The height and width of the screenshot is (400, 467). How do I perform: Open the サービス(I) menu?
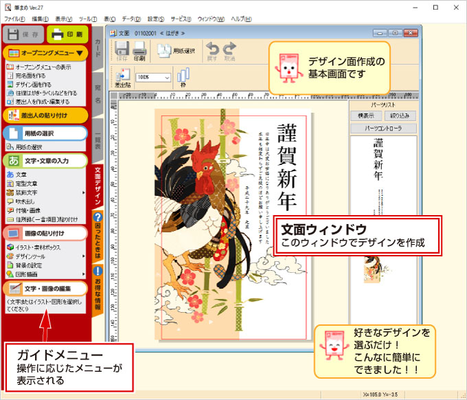pyautogui.click(x=181, y=19)
